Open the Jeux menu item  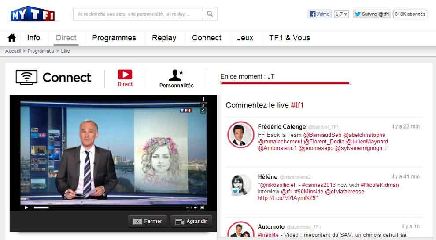245,38
